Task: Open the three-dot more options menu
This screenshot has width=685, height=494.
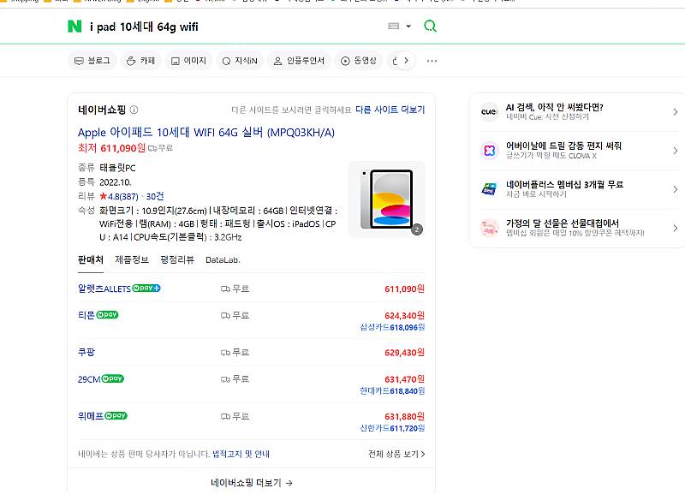Action: [x=432, y=61]
